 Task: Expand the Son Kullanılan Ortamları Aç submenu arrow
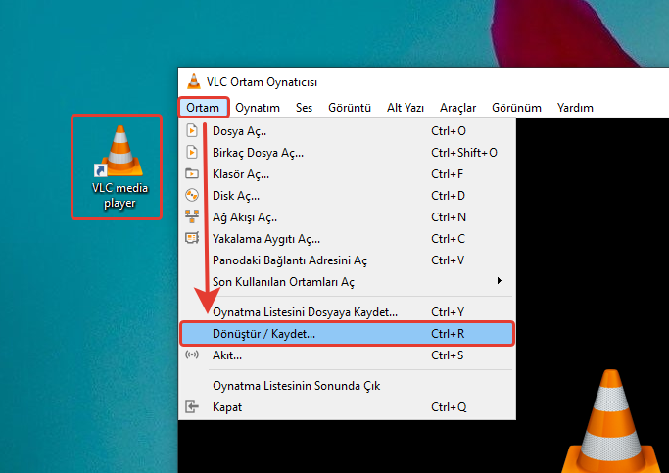tap(500, 282)
